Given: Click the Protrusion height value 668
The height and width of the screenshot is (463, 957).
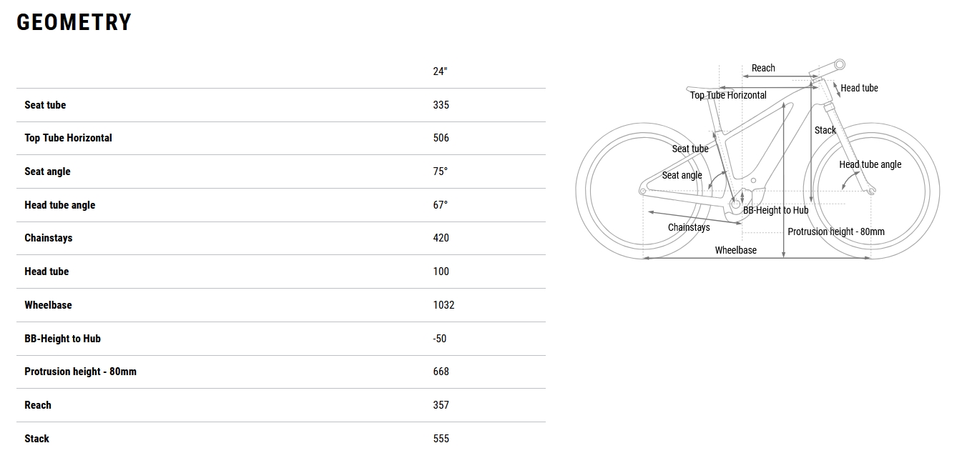Looking at the screenshot, I should coord(441,372).
